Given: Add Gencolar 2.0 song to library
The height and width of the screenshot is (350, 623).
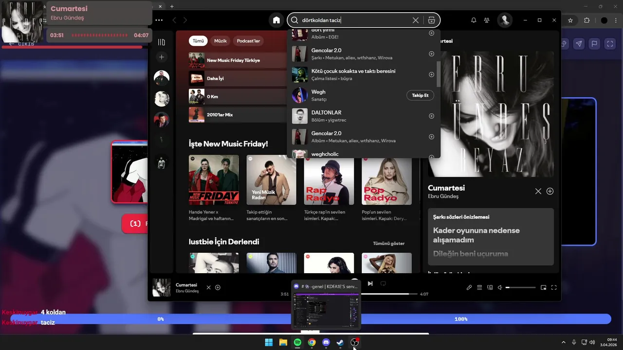Looking at the screenshot, I should 431,54.
